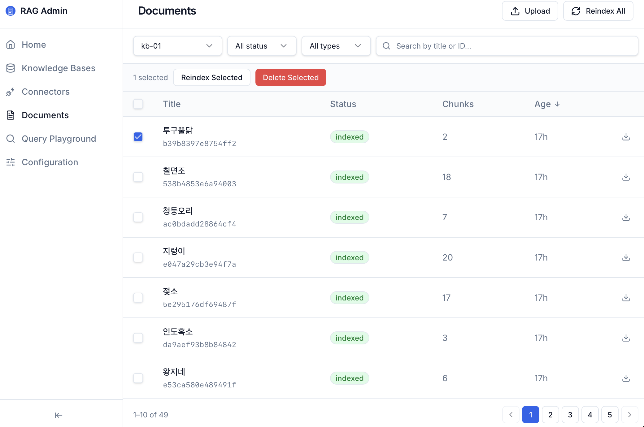The width and height of the screenshot is (644, 427).
Task: Go to page 5
Action: [x=610, y=415]
